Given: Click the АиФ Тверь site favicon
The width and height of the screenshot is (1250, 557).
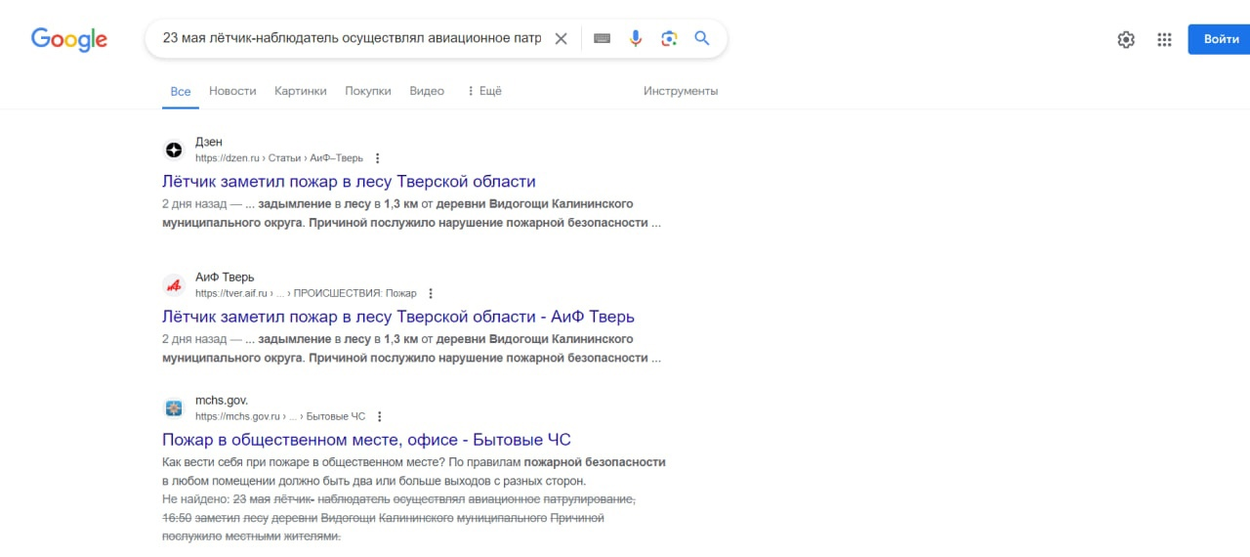Looking at the screenshot, I should pyautogui.click(x=174, y=285).
